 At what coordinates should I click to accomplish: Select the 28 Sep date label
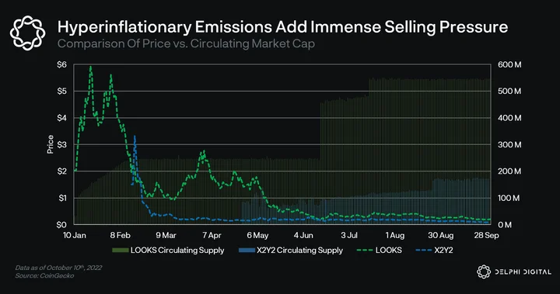486,235
